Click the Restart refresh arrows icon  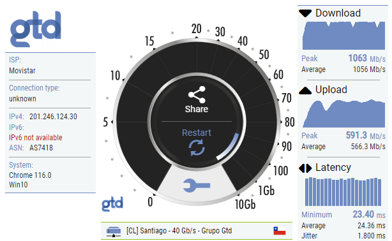click(197, 148)
